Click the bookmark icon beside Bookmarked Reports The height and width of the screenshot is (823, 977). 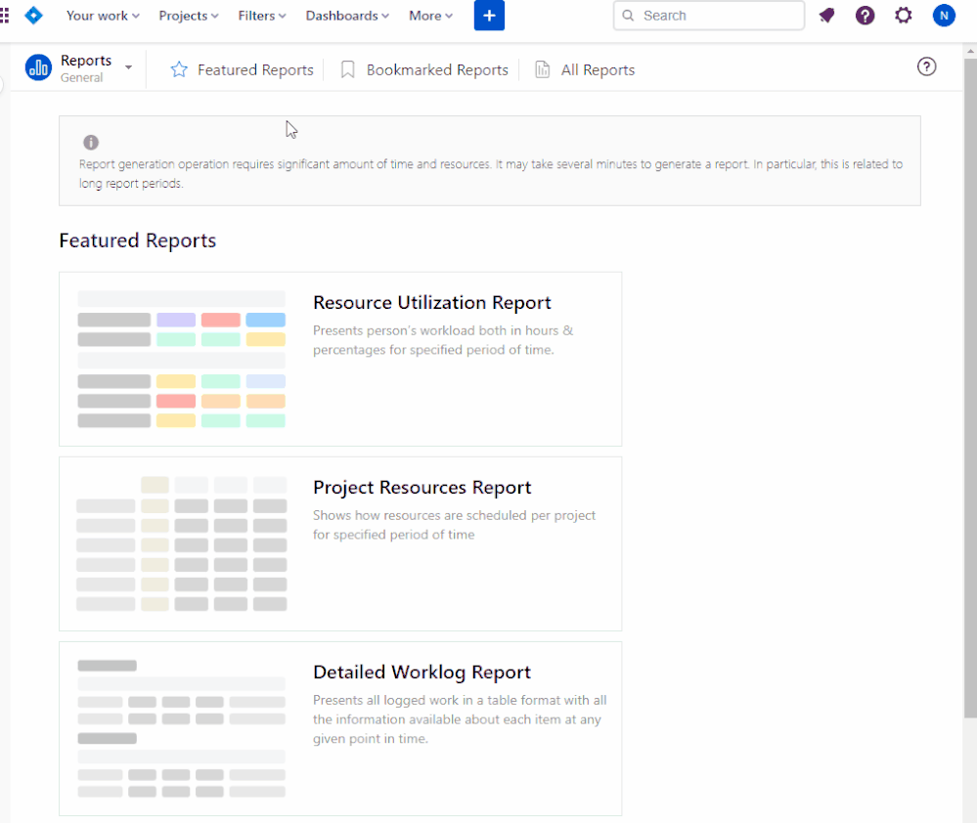(x=347, y=69)
